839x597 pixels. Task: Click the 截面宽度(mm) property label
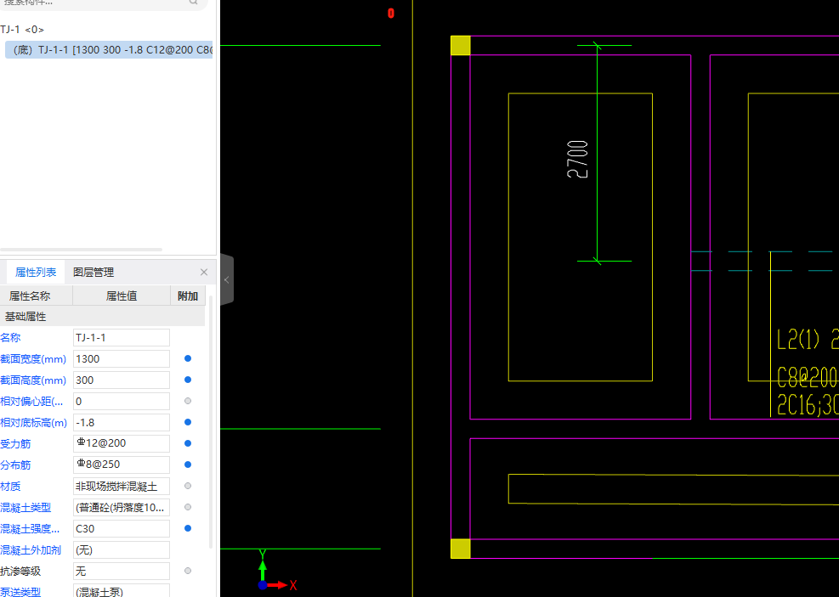[33, 359]
